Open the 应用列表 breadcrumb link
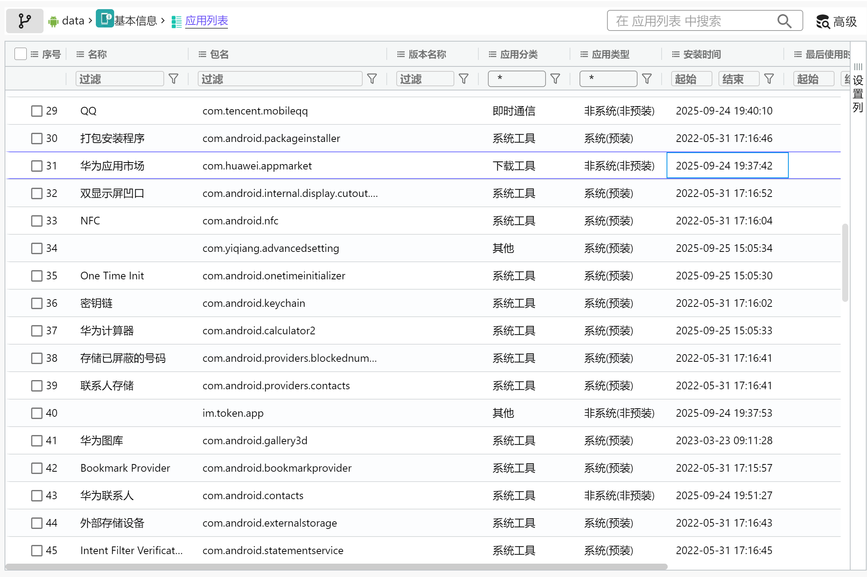The image size is (867, 577). point(206,21)
